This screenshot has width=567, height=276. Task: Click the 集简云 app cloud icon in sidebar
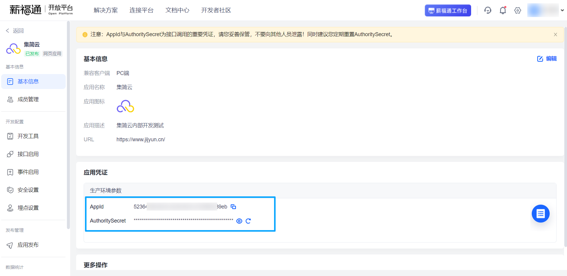(x=13, y=49)
